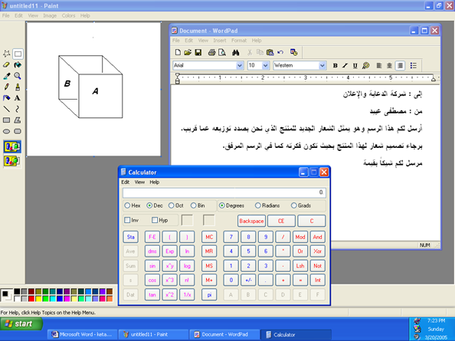
Task: Switch to untitled11 - Paint taskbar button
Action: pyautogui.click(x=153, y=334)
